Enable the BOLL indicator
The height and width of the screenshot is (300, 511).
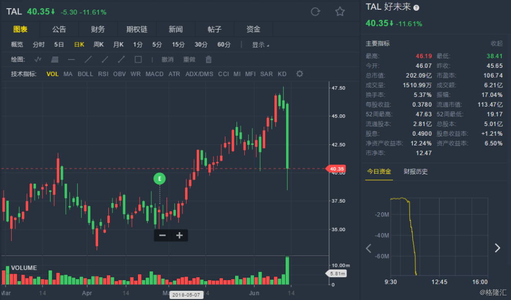click(x=85, y=74)
